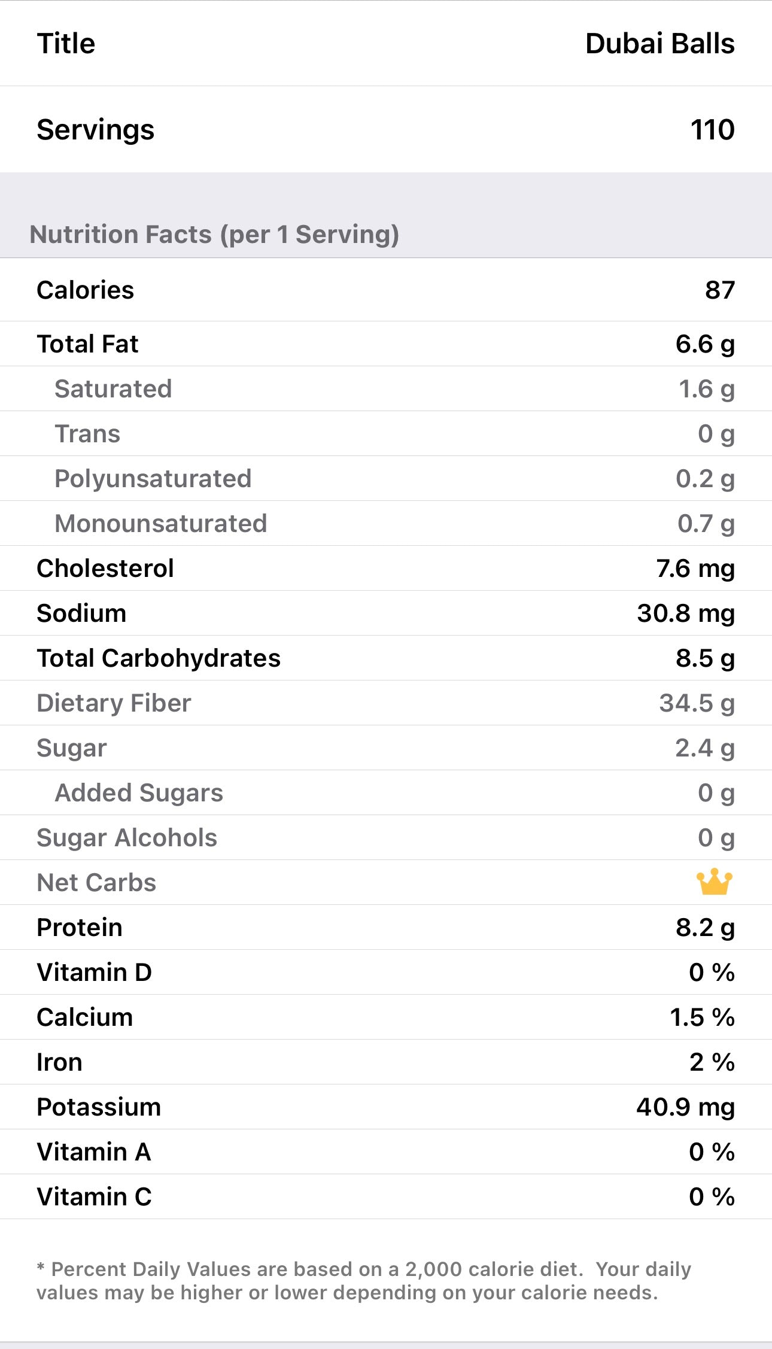Change the Servings value of 110

pos(712,130)
